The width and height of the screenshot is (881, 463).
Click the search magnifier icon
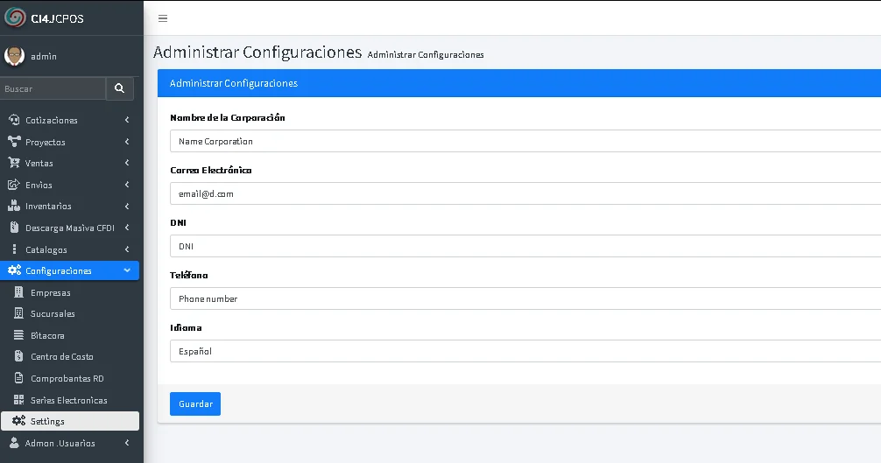[x=119, y=88]
